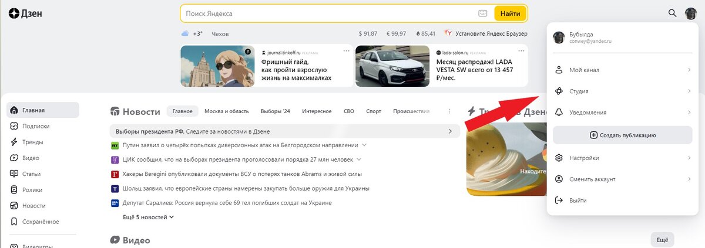Click the Студия icon in account menu
Viewport: 705px width, 248px height.
point(559,91)
